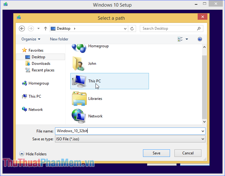Change view with the view icon
The height and width of the screenshot is (176, 225).
tap(180, 39)
